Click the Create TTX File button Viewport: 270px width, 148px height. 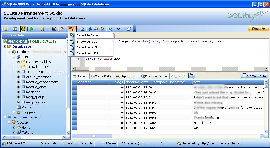(x=255, y=76)
